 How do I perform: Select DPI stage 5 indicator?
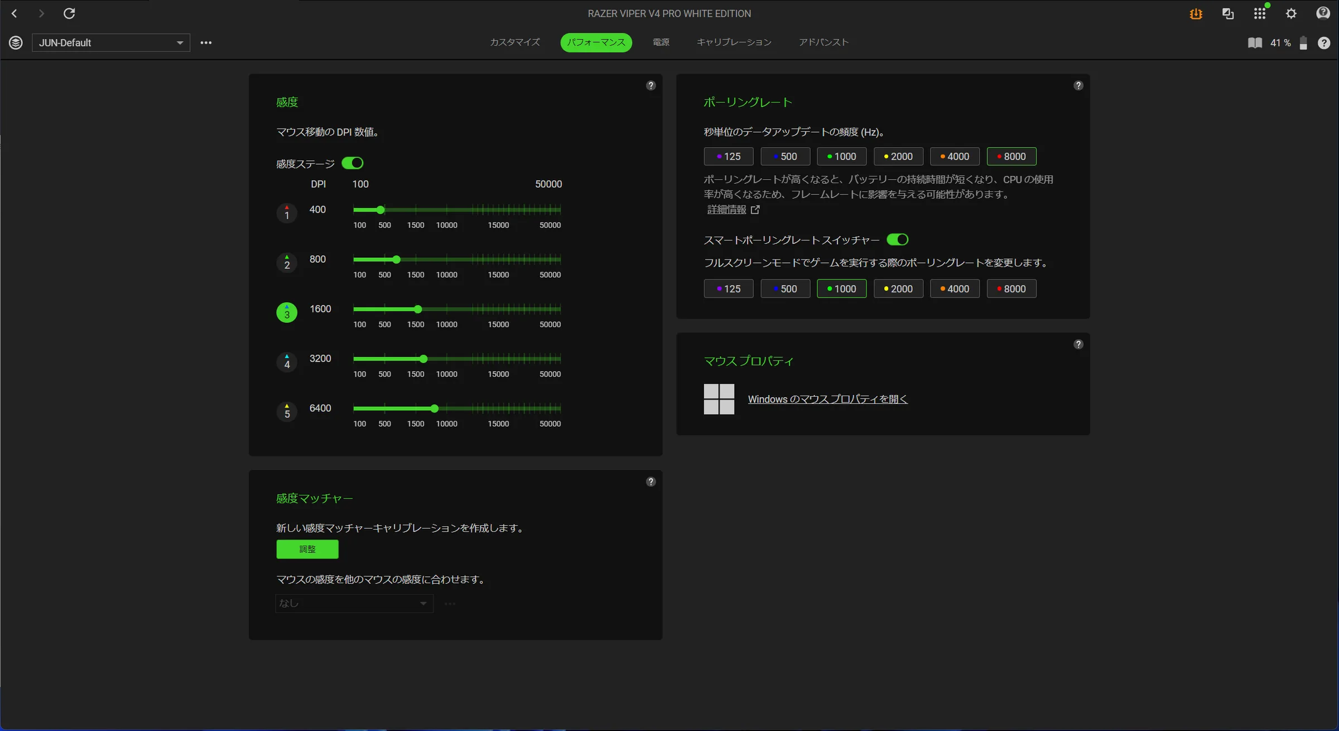point(287,411)
